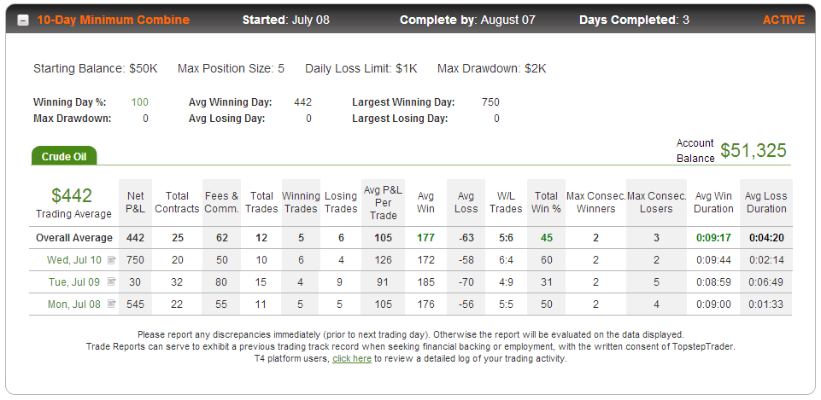The width and height of the screenshot is (821, 400).
Task: Click the Max Consec. Losers column header
Action: (x=657, y=202)
